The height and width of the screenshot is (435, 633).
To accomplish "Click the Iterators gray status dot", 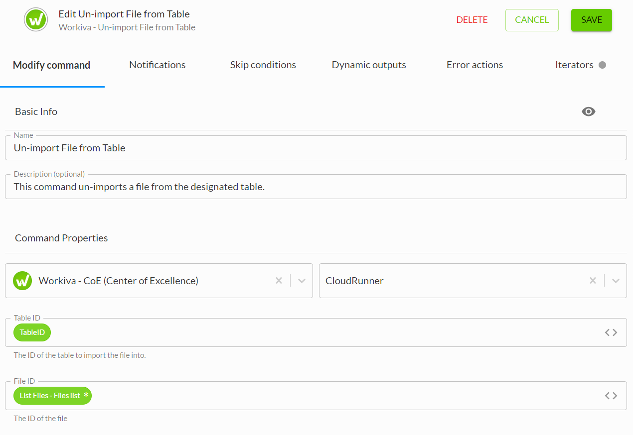I will pos(602,65).
